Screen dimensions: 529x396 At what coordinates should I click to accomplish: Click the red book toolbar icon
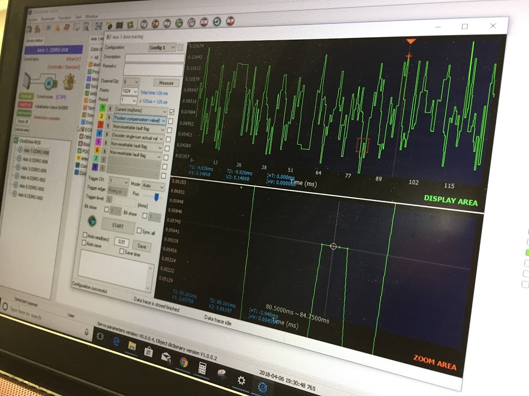[67, 28]
